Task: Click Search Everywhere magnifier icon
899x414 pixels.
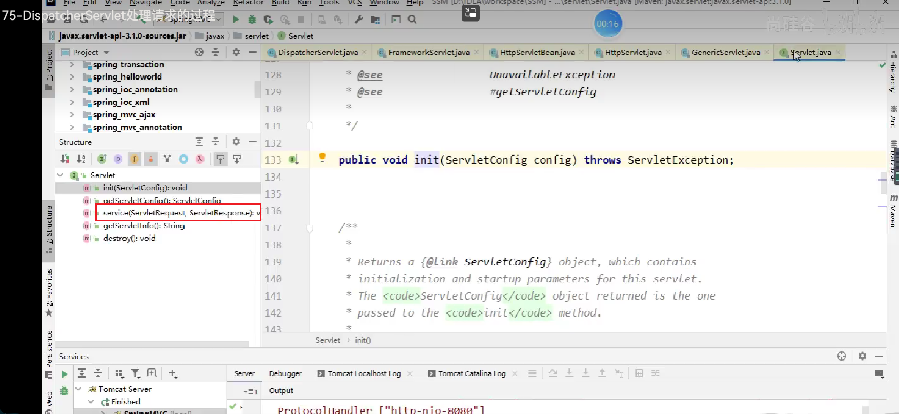Action: (412, 19)
